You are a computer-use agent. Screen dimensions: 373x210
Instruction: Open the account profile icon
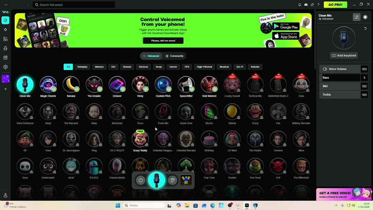5,195
